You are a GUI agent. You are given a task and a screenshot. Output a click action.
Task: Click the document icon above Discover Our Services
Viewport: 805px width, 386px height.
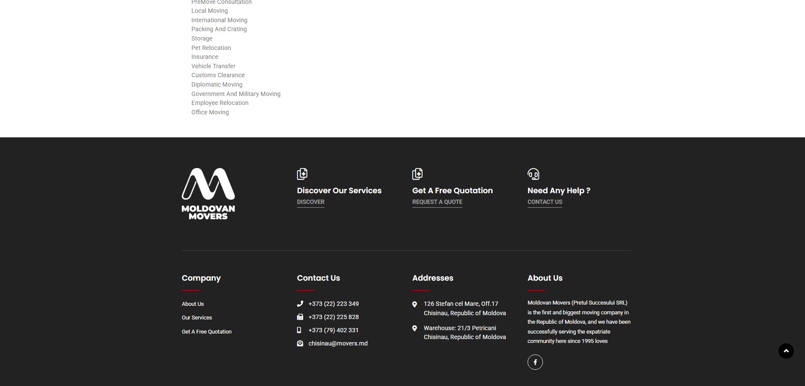tap(302, 174)
